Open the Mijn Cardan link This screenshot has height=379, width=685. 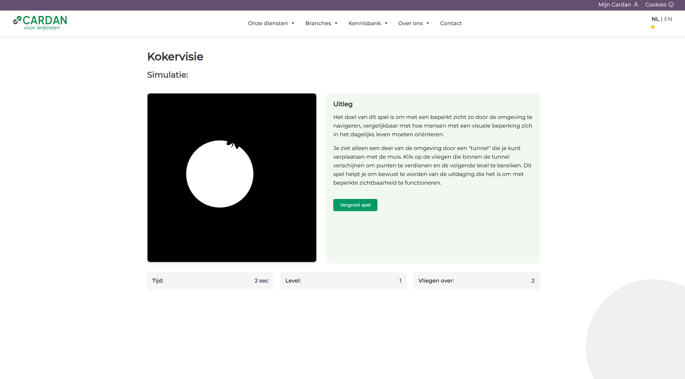click(x=614, y=5)
